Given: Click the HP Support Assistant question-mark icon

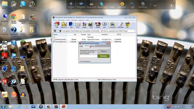Looking at the screenshot, I should [14, 31].
